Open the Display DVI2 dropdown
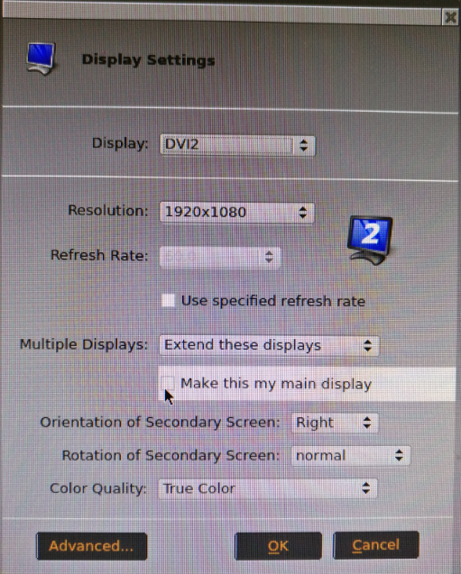 tap(237, 145)
